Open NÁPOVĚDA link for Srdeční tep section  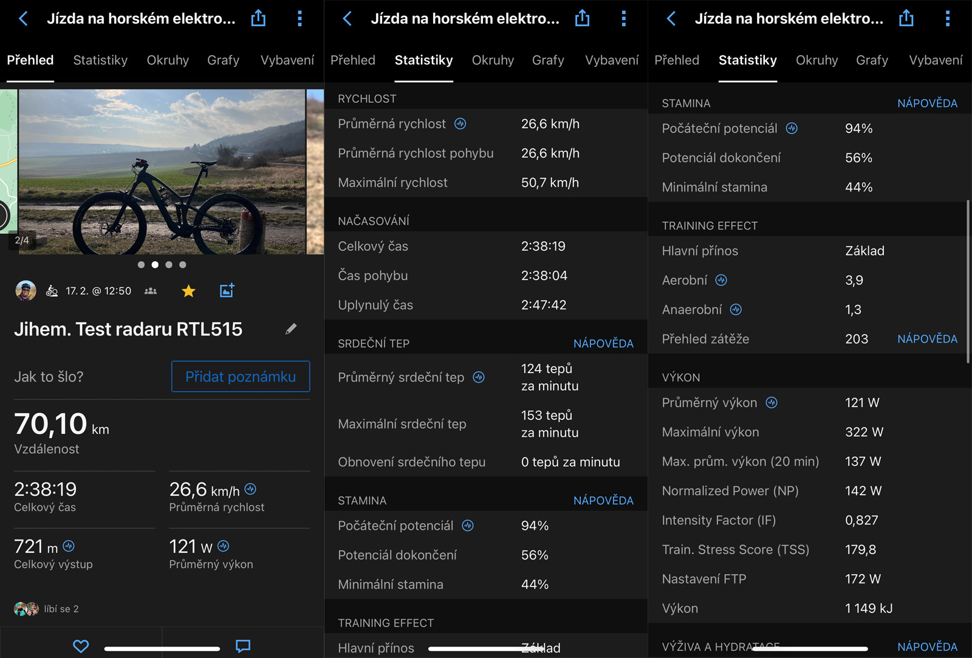(603, 344)
